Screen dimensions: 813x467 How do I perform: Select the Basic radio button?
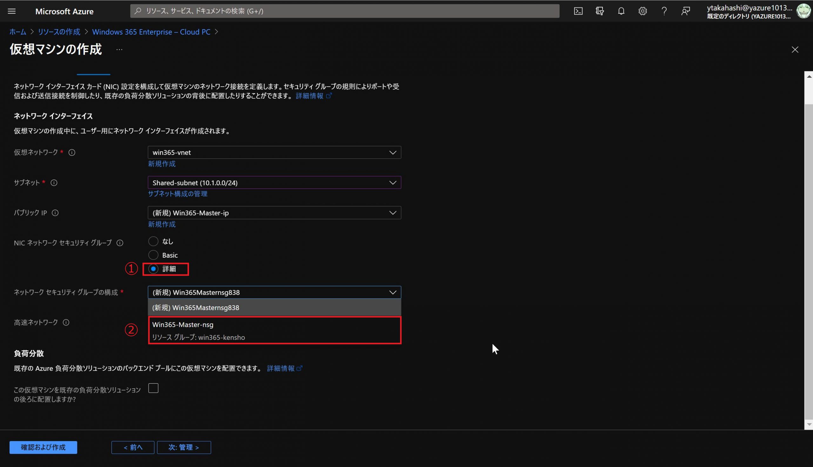(153, 255)
